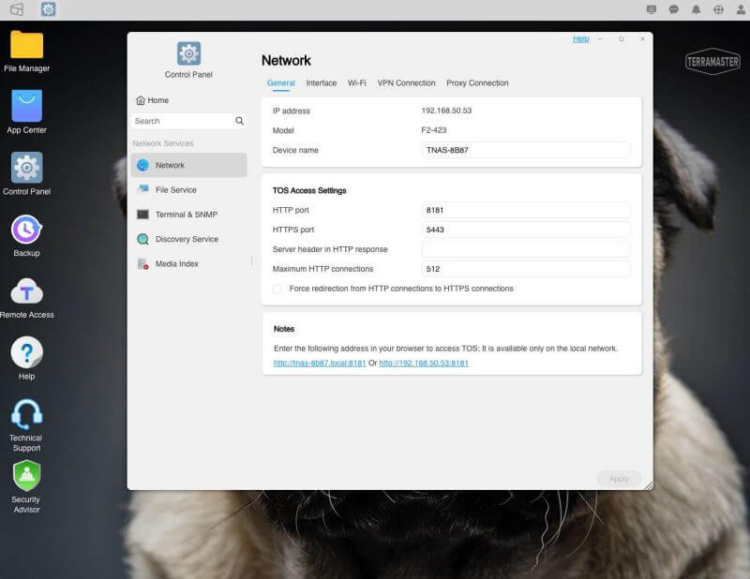Open the messages chat bubble icon

coord(673,9)
